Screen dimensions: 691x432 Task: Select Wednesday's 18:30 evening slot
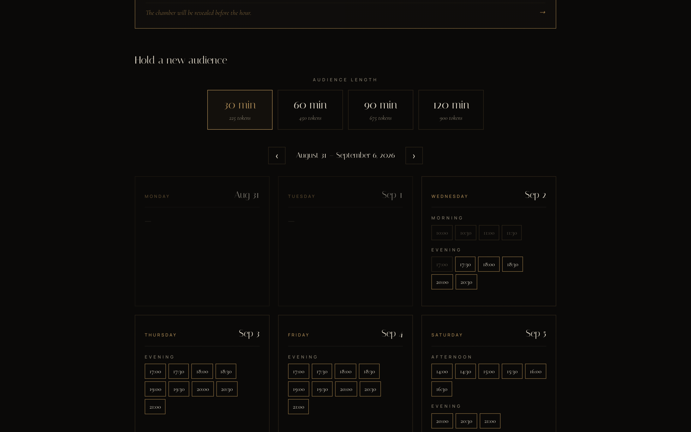click(x=513, y=264)
